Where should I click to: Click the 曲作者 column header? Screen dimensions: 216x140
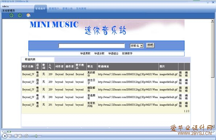[x=70, y=66]
